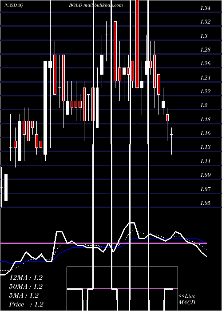Click the '12MA : 1.2' indicator text
This screenshot has width=222, height=311.
pyautogui.click(x=26, y=278)
